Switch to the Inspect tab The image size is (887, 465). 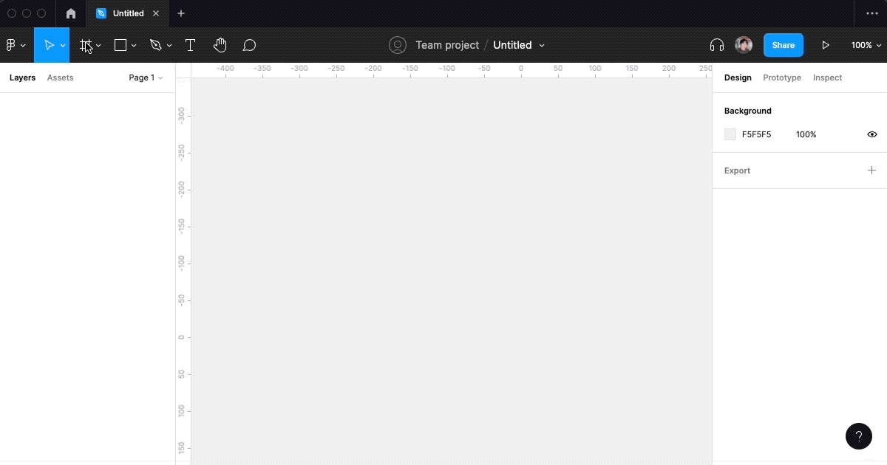click(827, 77)
